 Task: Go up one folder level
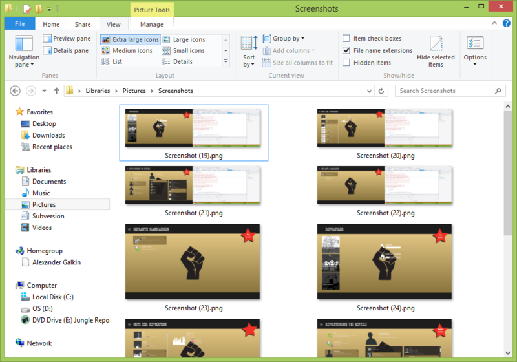click(56, 90)
